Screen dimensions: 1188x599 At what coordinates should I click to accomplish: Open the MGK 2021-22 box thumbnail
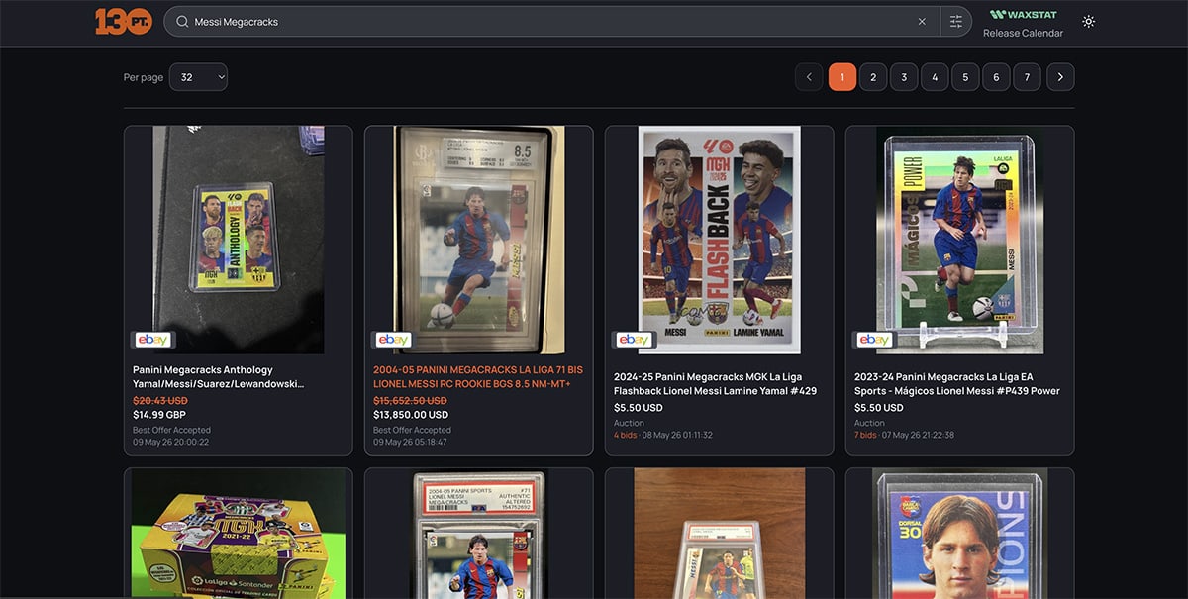[x=238, y=534]
